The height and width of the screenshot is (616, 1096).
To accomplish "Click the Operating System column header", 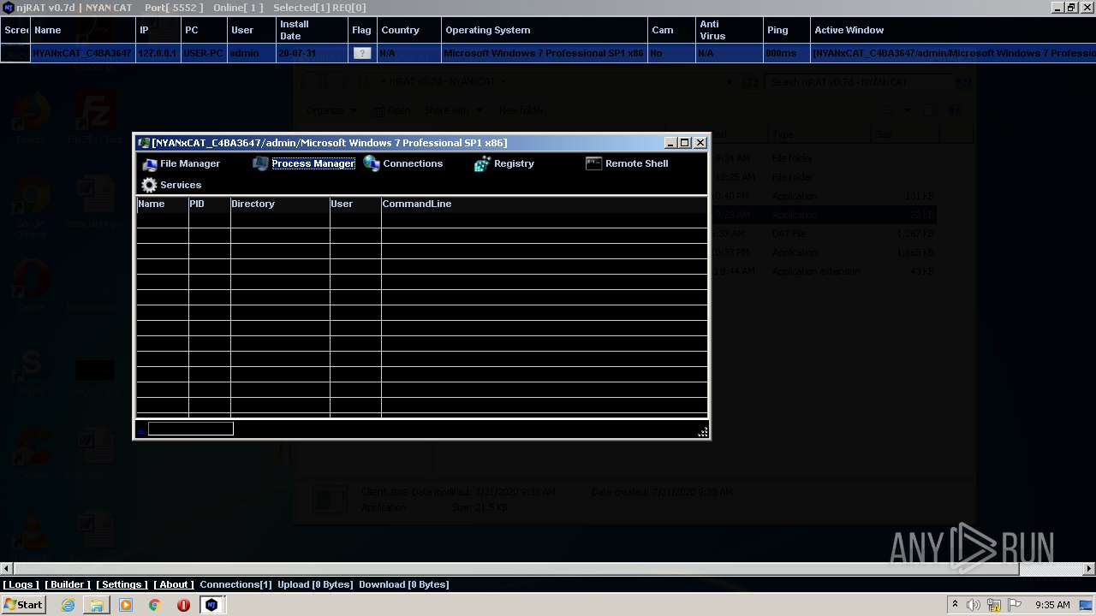I will click(x=545, y=30).
